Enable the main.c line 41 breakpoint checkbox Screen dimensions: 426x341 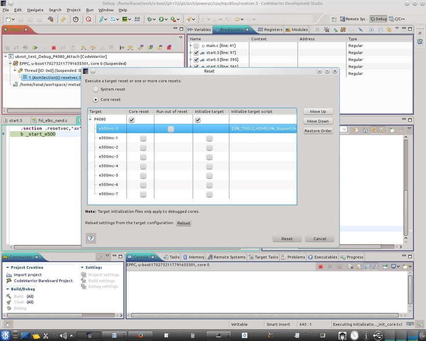click(x=196, y=46)
